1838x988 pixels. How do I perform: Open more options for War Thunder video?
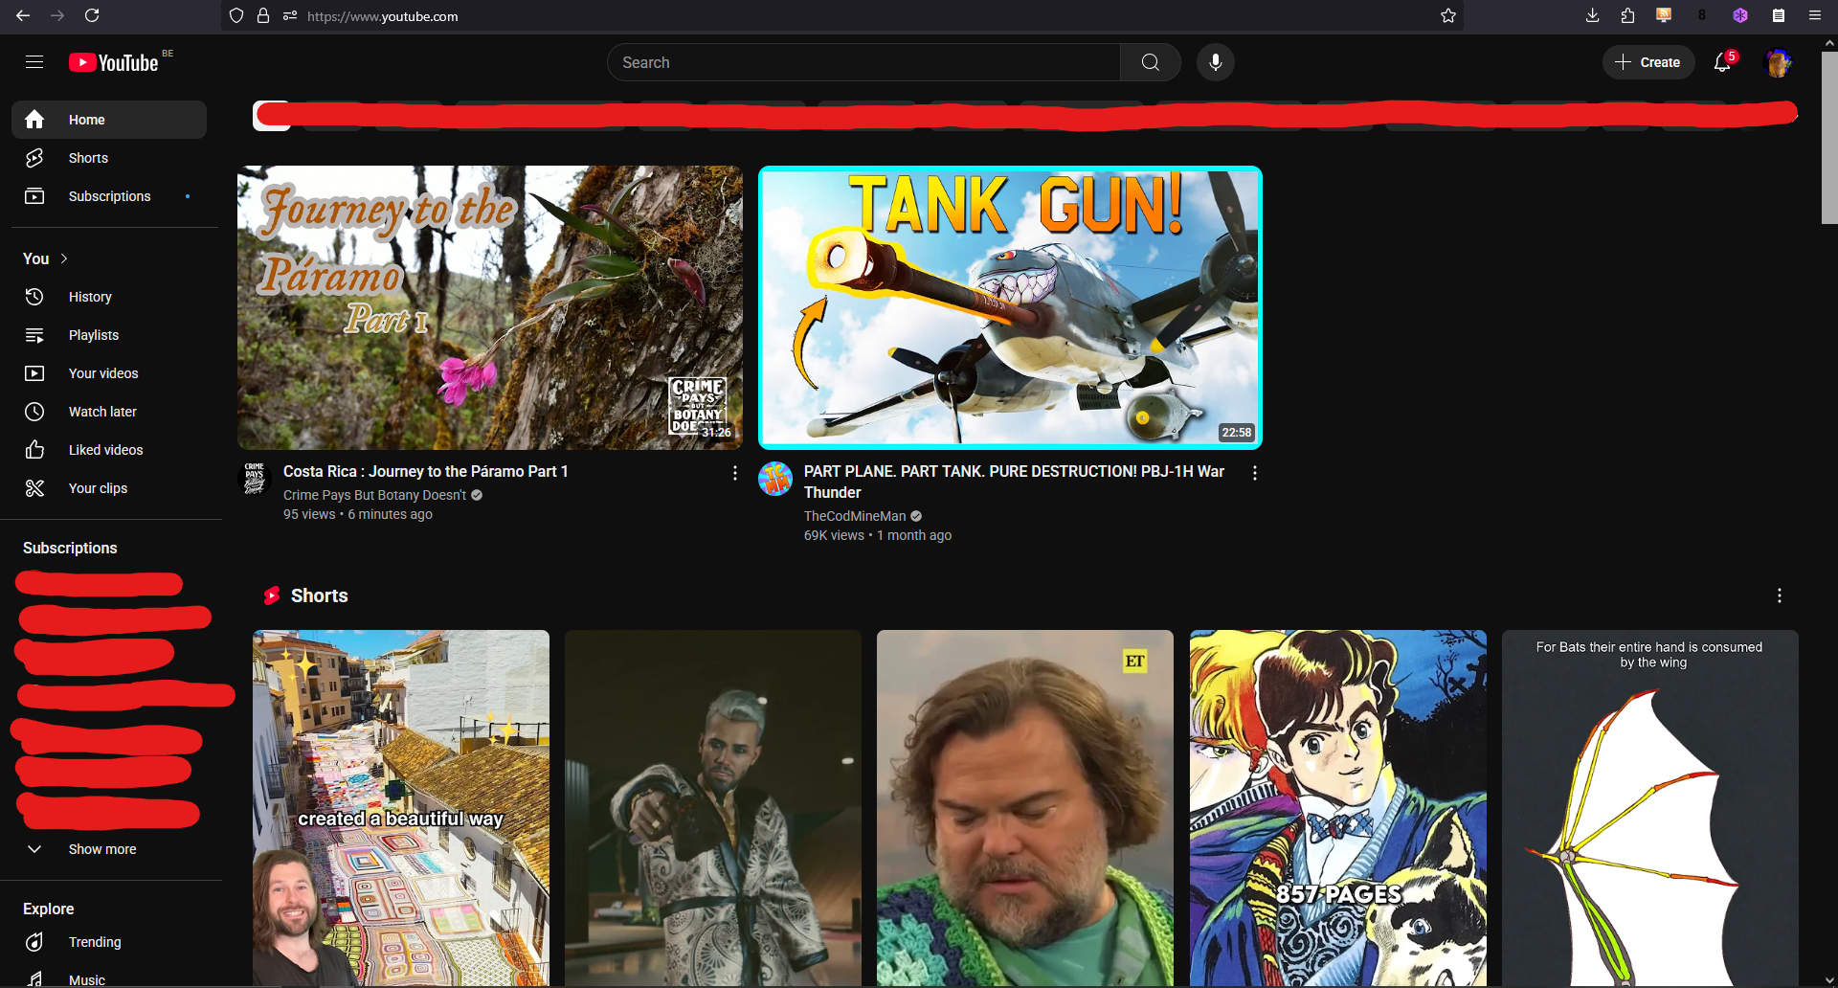coord(1254,473)
